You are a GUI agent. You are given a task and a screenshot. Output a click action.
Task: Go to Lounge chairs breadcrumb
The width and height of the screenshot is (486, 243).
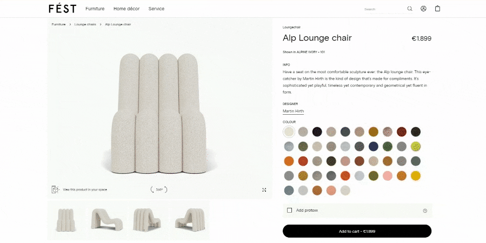[85, 24]
